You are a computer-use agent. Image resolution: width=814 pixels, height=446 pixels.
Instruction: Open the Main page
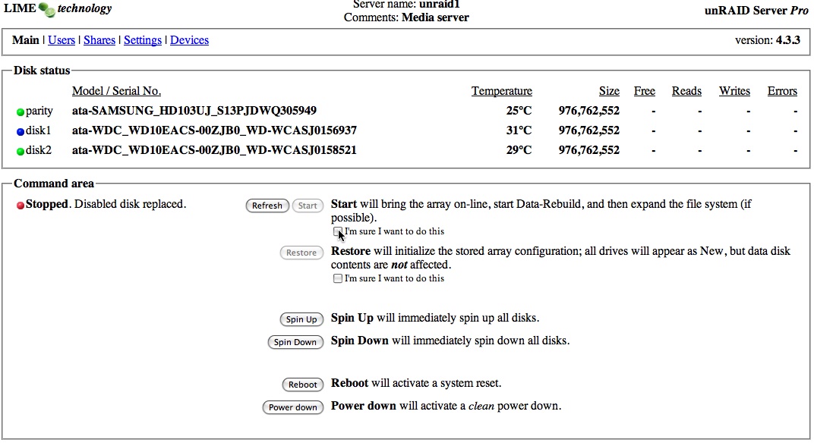[x=26, y=40]
